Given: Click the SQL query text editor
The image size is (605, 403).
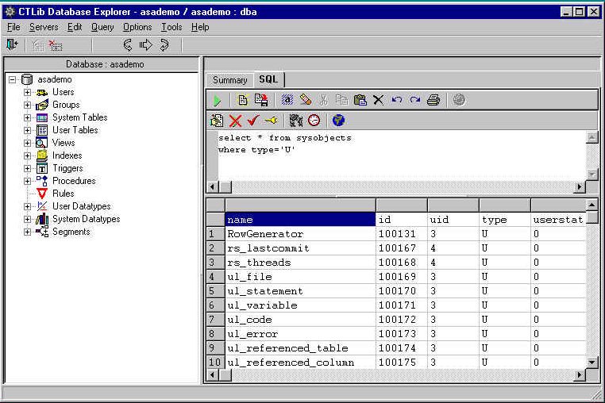Looking at the screenshot, I should point(401,156).
